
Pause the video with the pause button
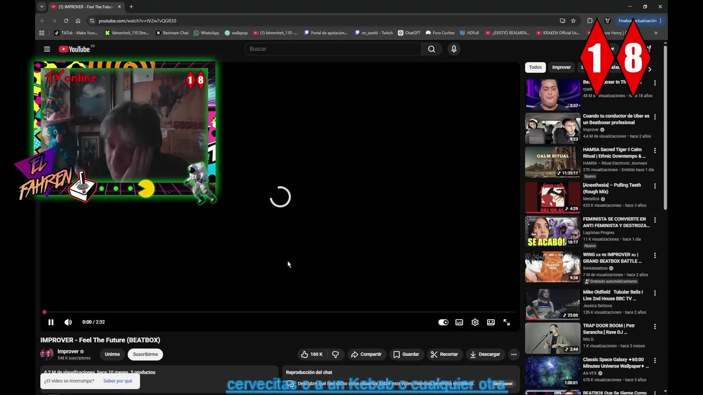(x=51, y=322)
